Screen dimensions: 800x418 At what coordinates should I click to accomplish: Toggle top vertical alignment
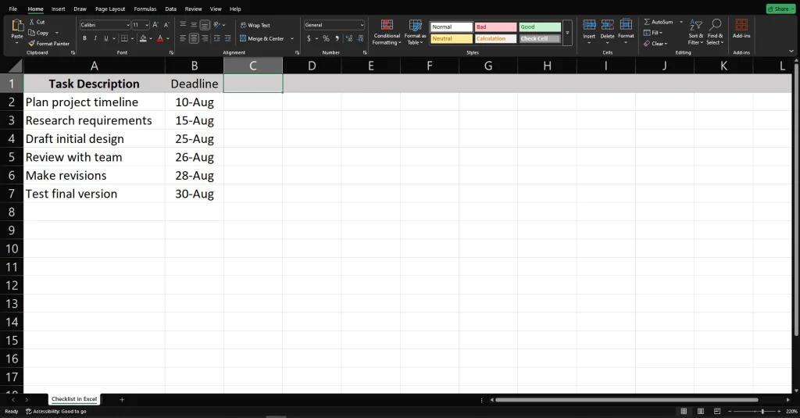pyautogui.click(x=183, y=24)
